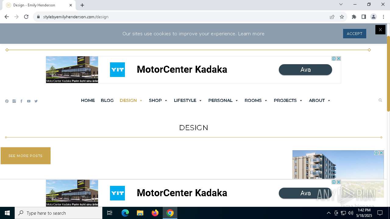390x219 pixels.
Task: View site information lock icon
Action: coord(38,17)
